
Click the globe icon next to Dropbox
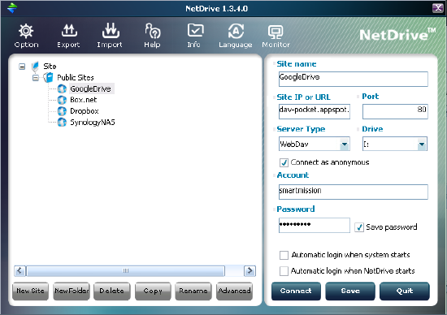click(62, 111)
